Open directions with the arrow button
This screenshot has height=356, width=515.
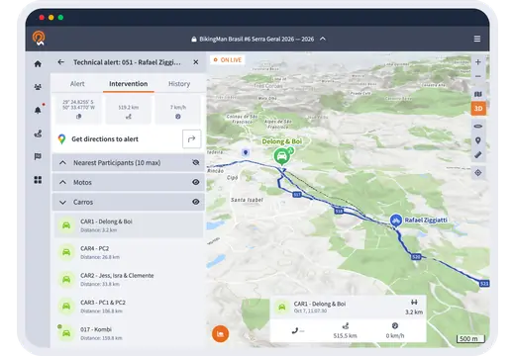click(191, 139)
